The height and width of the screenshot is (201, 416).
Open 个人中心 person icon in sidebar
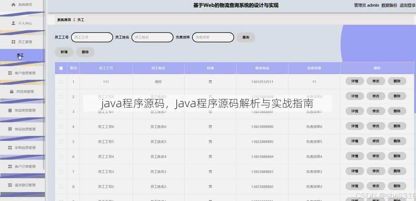[14, 23]
